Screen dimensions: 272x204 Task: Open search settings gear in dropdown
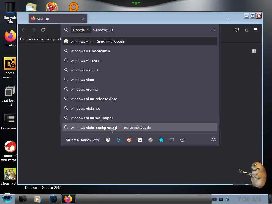(214, 140)
